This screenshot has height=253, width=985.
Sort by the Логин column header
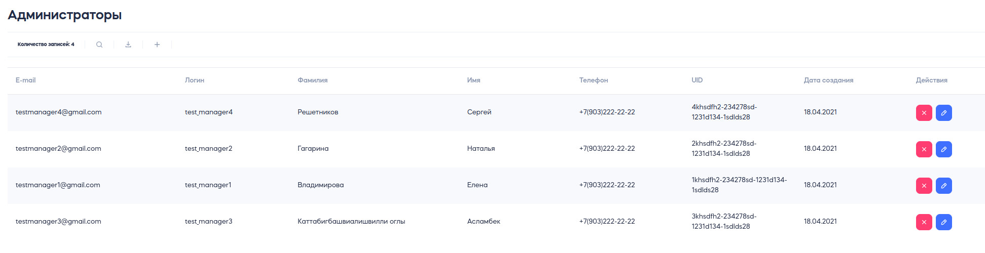tap(195, 80)
